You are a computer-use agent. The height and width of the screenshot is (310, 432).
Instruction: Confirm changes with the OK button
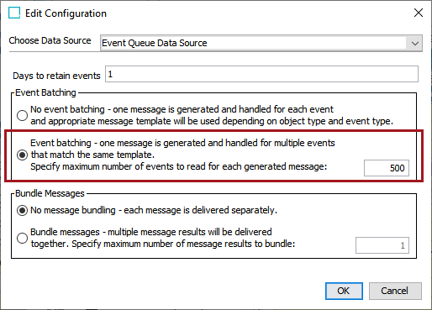[x=344, y=291]
